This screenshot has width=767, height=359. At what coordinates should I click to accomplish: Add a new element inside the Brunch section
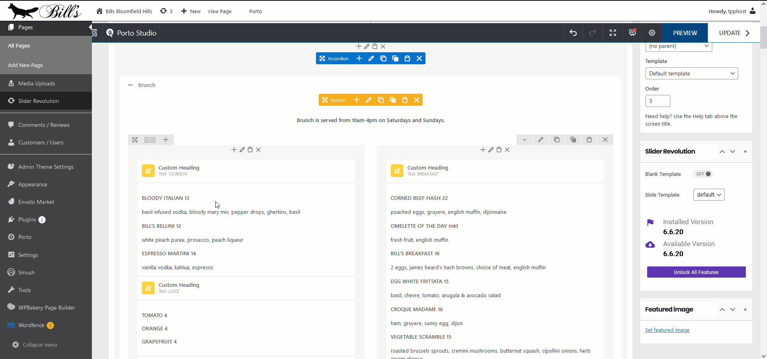click(356, 100)
